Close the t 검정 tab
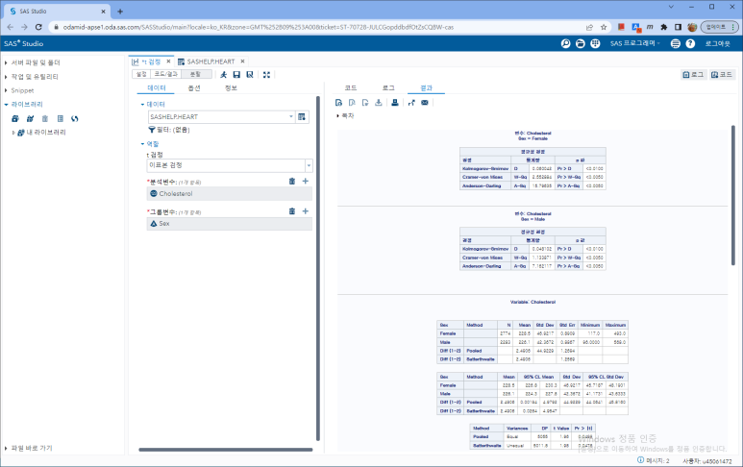Viewport: 743px width, 467px height. click(169, 61)
